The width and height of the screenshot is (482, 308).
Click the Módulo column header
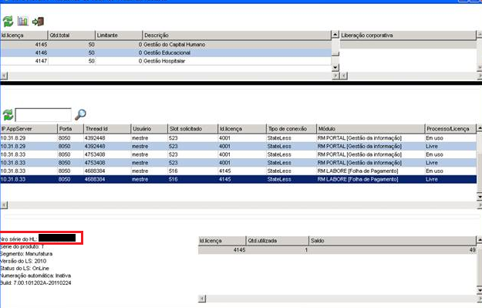[x=370, y=129]
